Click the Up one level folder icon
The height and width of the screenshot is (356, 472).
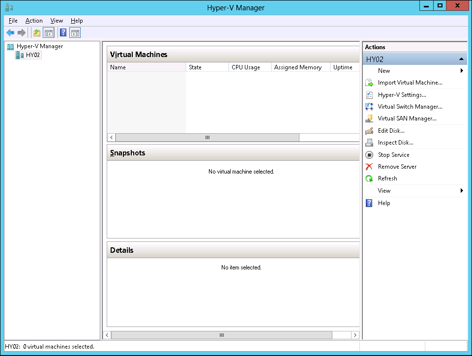pos(37,32)
